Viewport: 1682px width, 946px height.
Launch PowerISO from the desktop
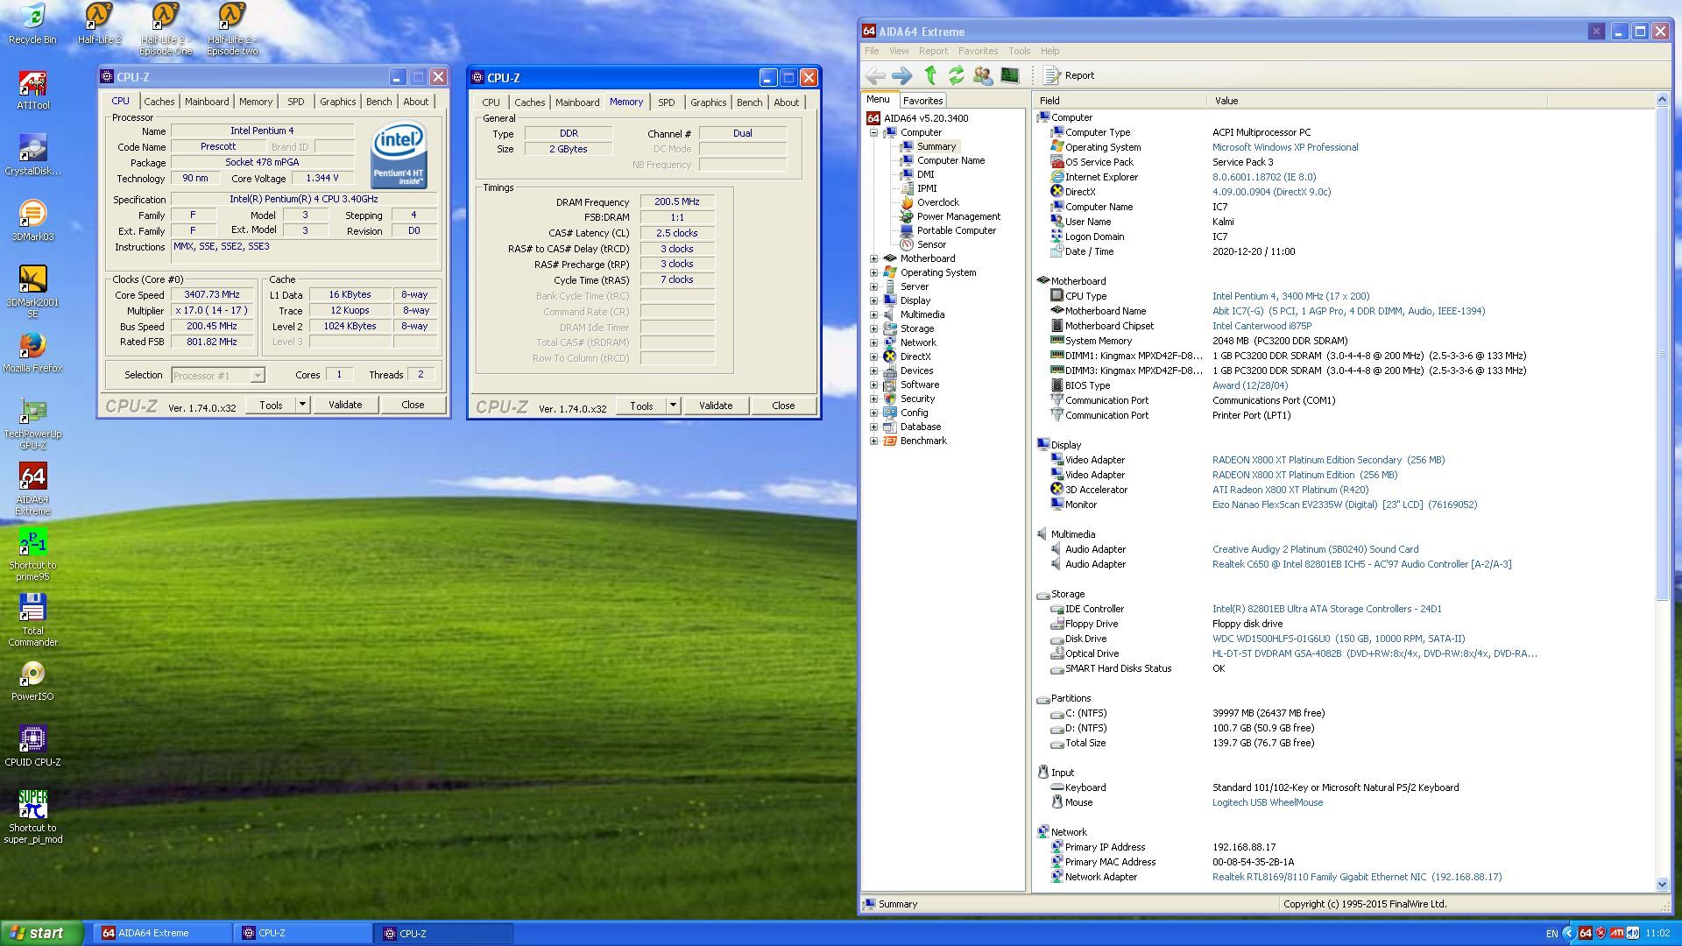click(32, 681)
